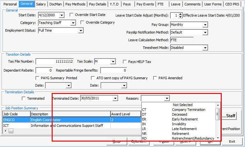Open the Start Date calendar dropdown
Image resolution: width=245 pixels, height=147 pixels.
pyautogui.click(x=62, y=15)
